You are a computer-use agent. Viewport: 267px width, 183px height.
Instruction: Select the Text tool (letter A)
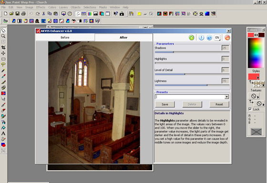[3, 133]
